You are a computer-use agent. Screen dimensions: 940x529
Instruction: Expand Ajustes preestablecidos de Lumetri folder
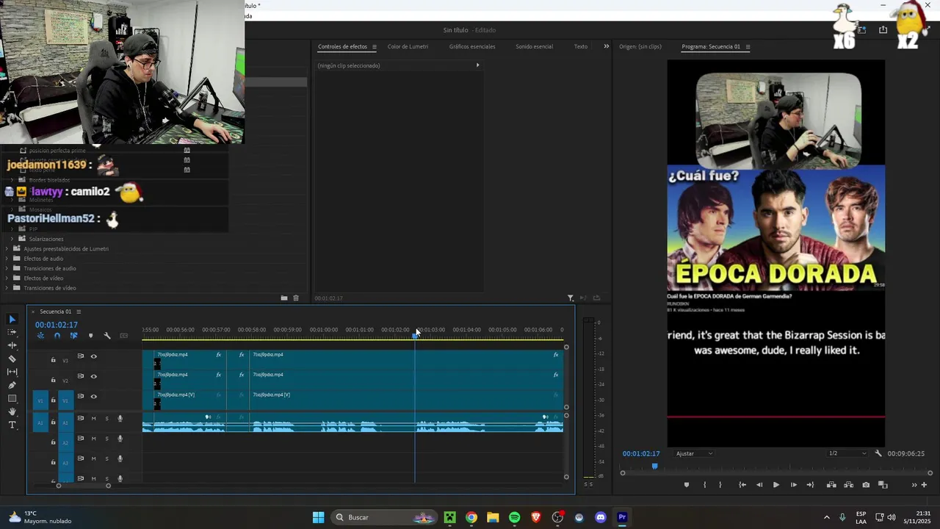[7, 248]
